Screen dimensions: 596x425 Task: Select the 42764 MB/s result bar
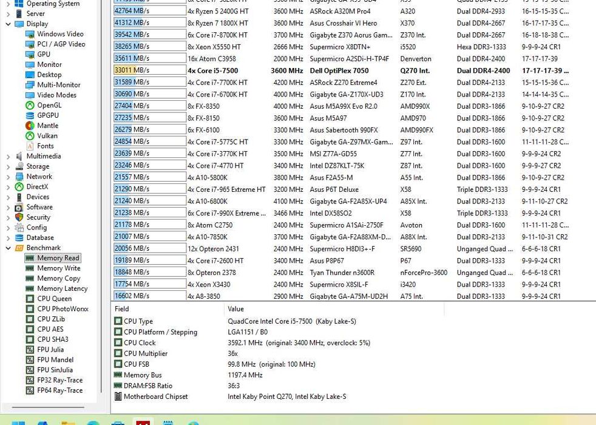click(150, 11)
